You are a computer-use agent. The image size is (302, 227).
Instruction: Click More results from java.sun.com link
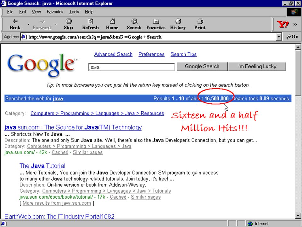[x=57, y=203]
